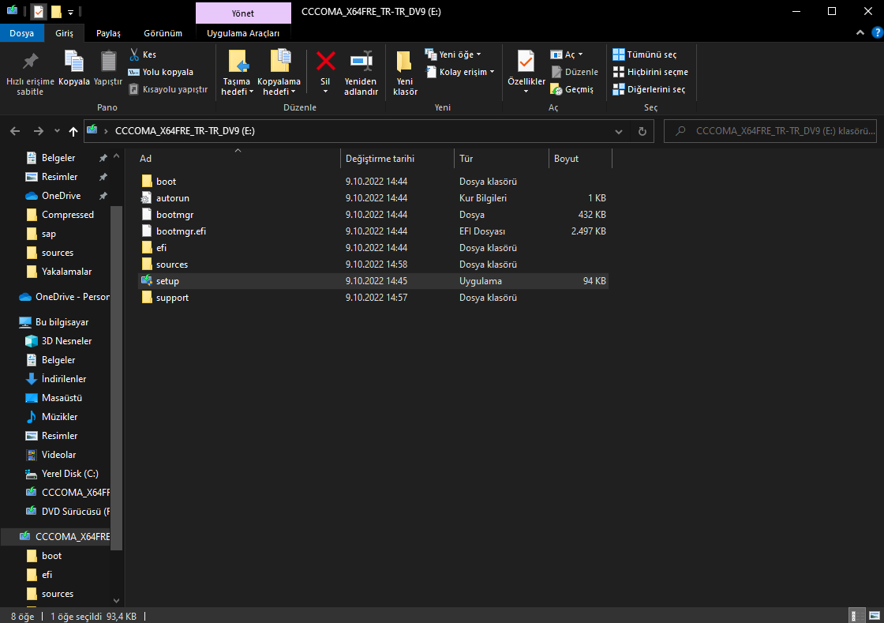Click the search box for this drive
The image size is (884, 623).
click(770, 131)
